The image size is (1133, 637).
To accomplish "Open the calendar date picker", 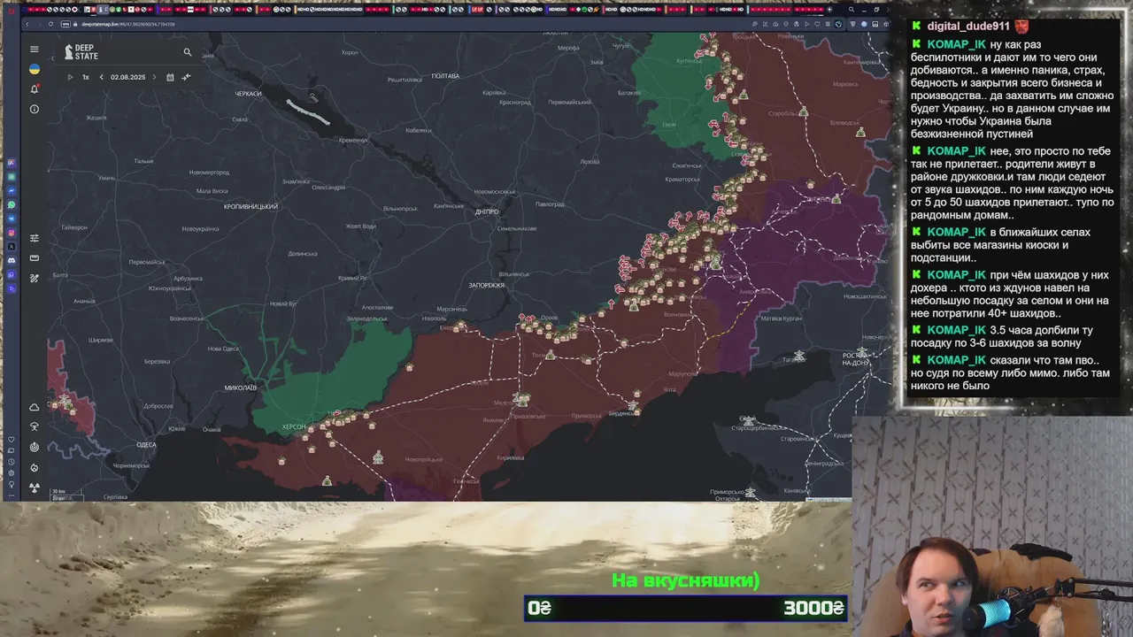I will (170, 77).
